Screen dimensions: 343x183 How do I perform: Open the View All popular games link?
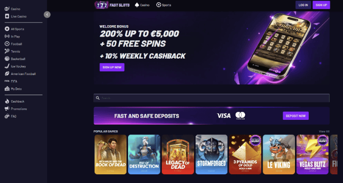click(324, 131)
